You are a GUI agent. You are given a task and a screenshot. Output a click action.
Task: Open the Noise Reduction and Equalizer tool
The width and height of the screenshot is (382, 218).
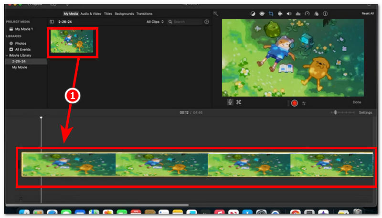[298, 14]
